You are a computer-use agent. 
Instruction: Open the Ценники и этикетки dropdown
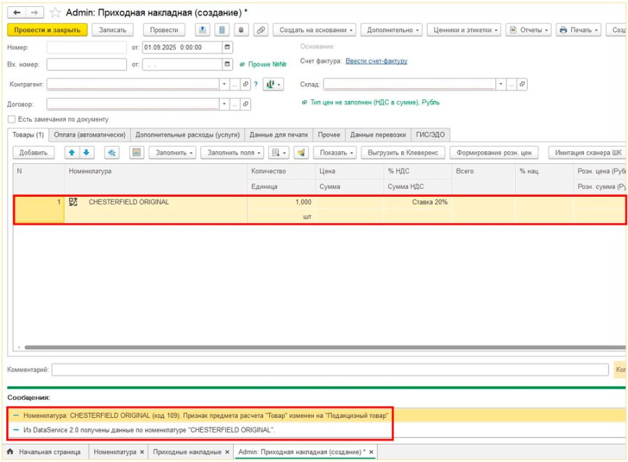[x=464, y=30]
